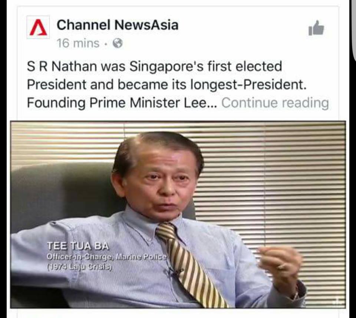Select the S R Nathan post text

(x=178, y=85)
